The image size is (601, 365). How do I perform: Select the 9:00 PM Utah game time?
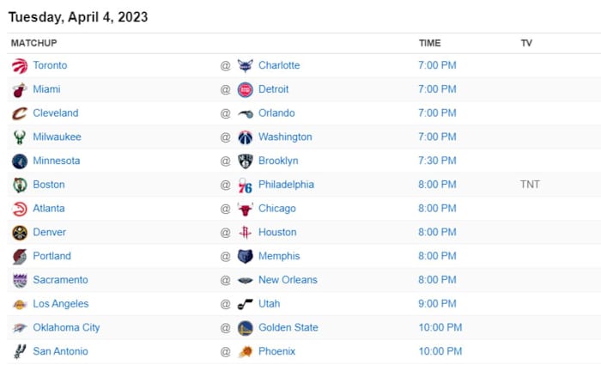coord(437,303)
